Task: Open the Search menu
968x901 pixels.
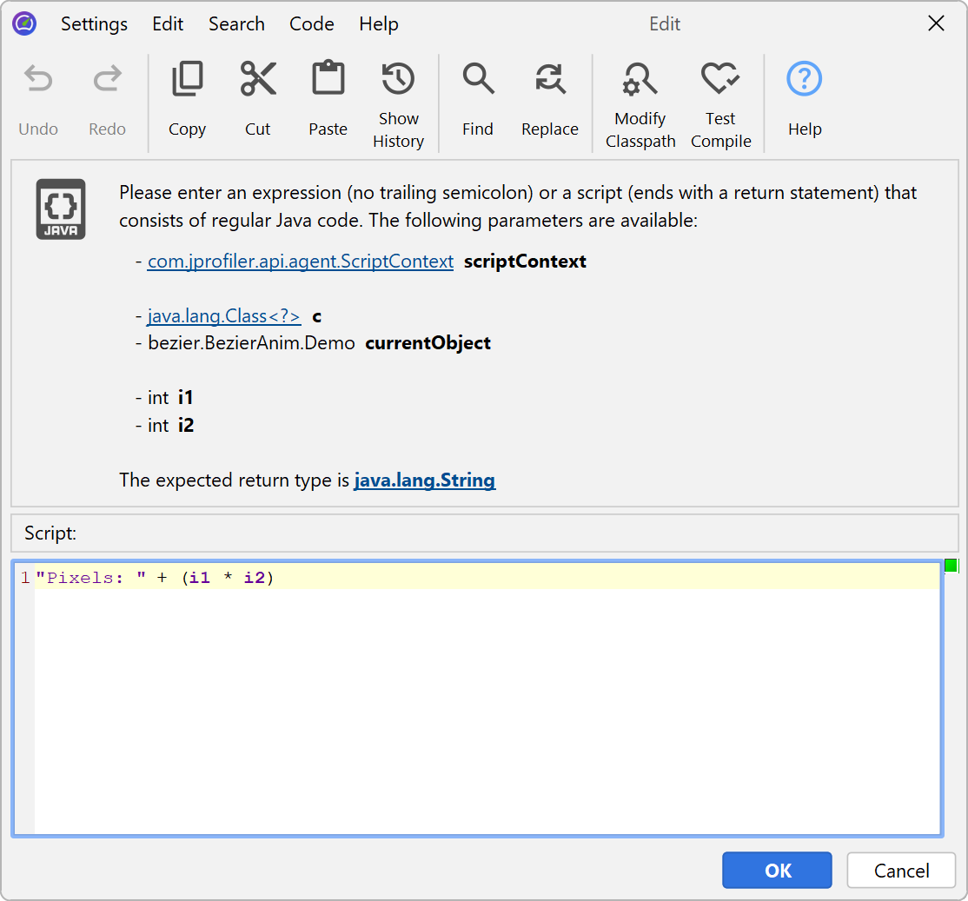Action: [x=236, y=24]
